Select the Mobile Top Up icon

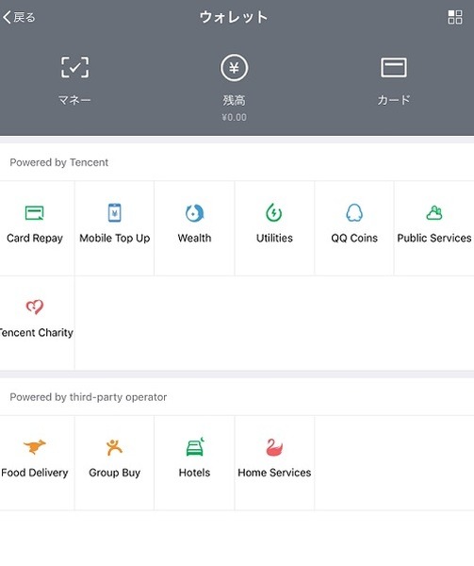click(115, 212)
